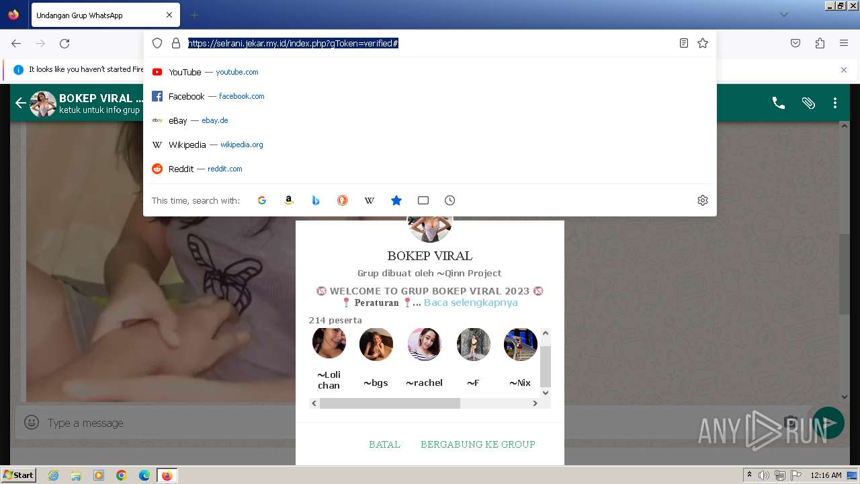Open Microsoft Edge from taskbar
Image resolution: width=860 pixels, height=484 pixels.
point(144,475)
